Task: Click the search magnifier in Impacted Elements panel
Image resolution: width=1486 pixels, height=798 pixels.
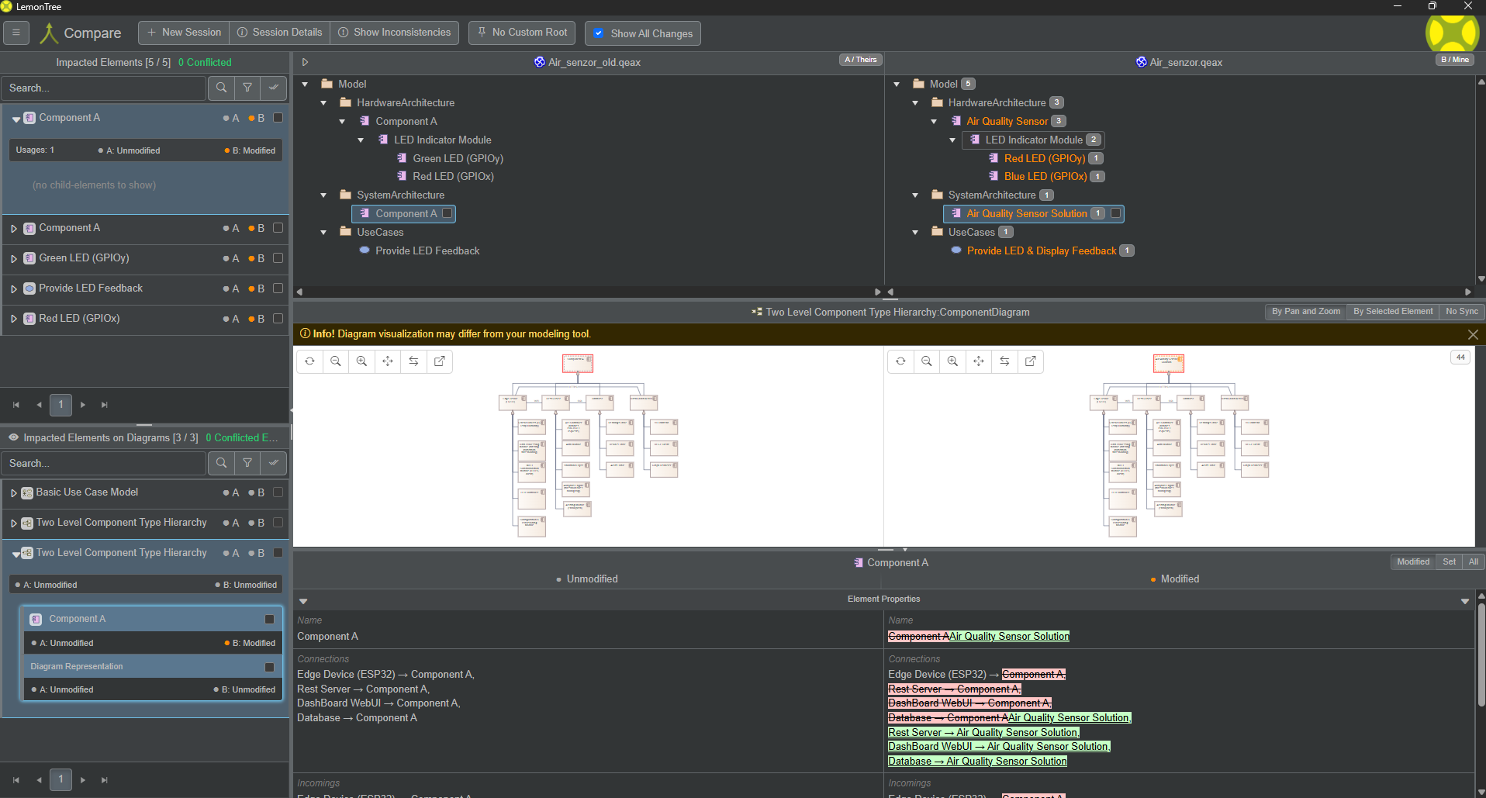Action: click(221, 88)
